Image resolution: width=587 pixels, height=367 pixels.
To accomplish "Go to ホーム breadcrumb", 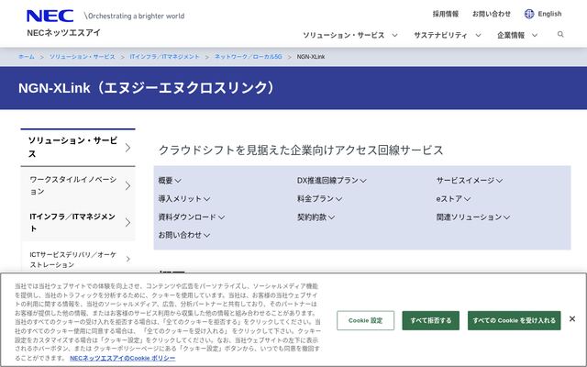I will [27, 57].
